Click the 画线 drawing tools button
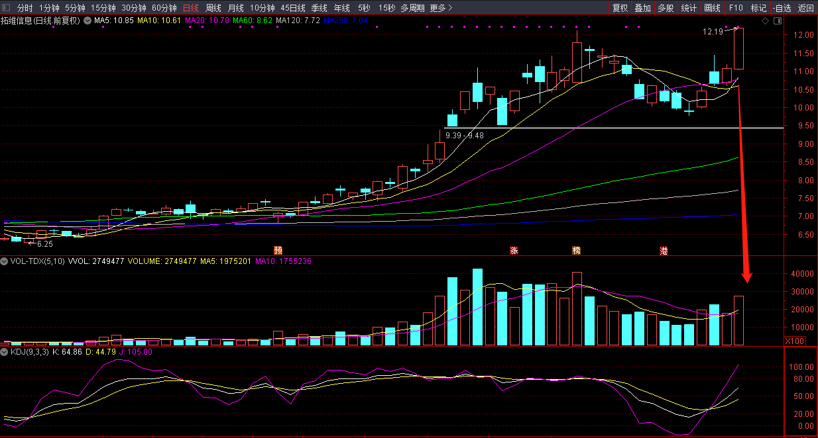This screenshot has height=438, width=818. [x=712, y=8]
